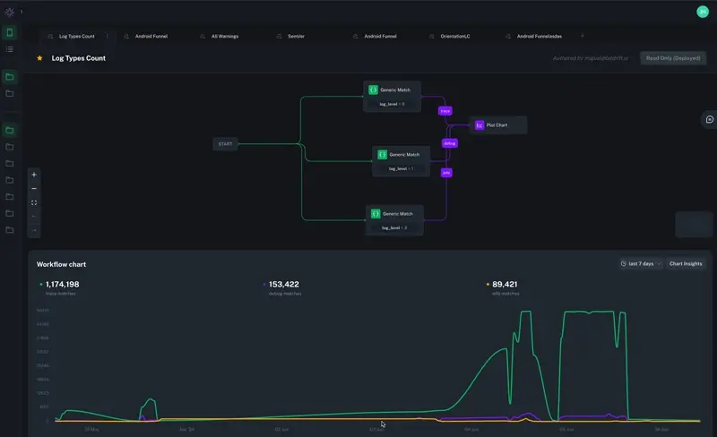Click the zoom in plus button on canvas

34,175
